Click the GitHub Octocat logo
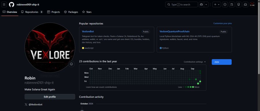The height and width of the screenshot is (111, 260). (x=12, y=5)
